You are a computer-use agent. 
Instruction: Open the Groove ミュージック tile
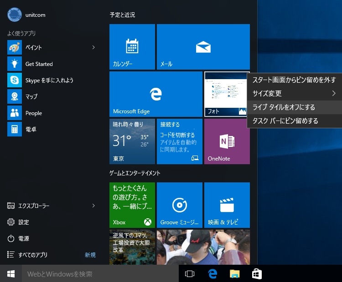(180, 205)
